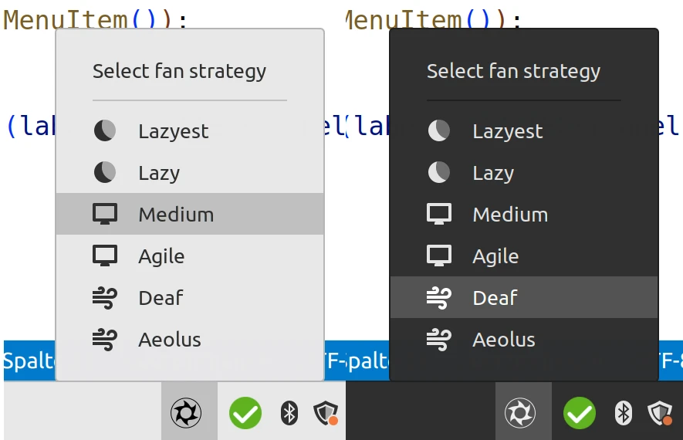683x440 pixels.
Task: Pick Agile strategy in the light menu
Action: pos(190,256)
